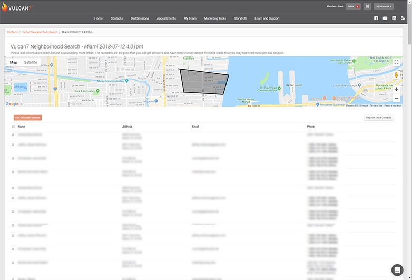Click the Name column header
412x280 pixels.
[x=21, y=127]
